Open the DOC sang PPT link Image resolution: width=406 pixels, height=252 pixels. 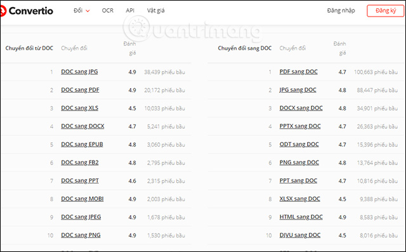(x=80, y=180)
